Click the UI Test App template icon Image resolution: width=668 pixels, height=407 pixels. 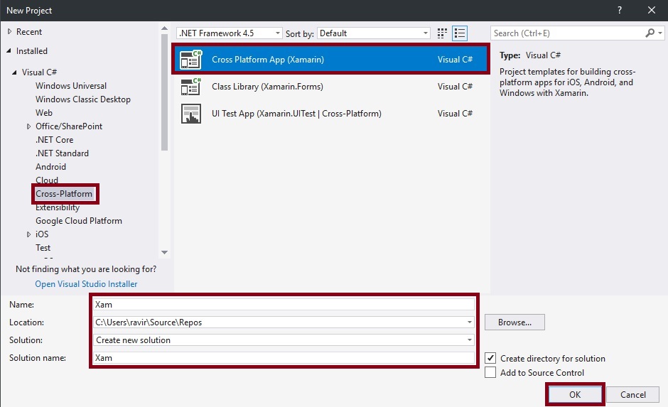tap(191, 114)
